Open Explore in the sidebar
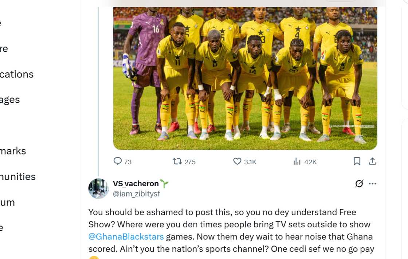The height and width of the screenshot is (259, 408). click(4, 49)
